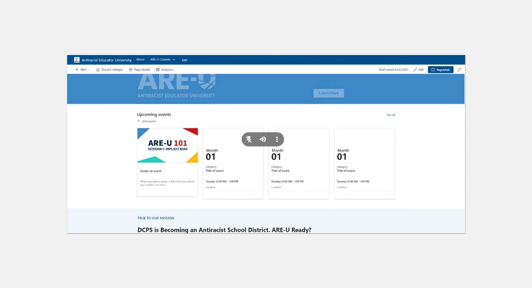
Task: Click the pencil Edit icon in toolbar
Action: coord(415,70)
